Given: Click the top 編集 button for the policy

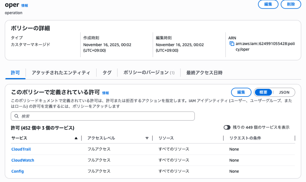Looking at the screenshot, I should pos(268,4).
